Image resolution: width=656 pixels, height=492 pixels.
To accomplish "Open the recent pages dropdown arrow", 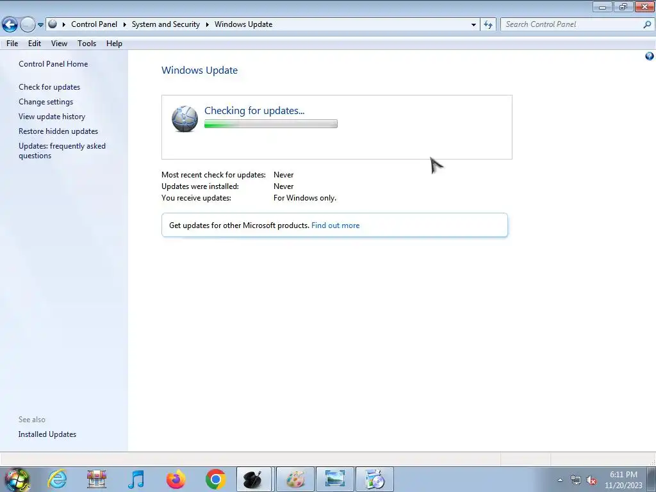I will (40, 25).
